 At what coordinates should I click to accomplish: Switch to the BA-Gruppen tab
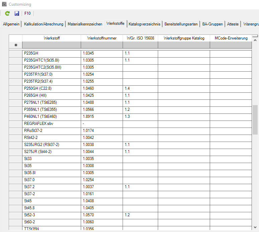click(x=212, y=24)
